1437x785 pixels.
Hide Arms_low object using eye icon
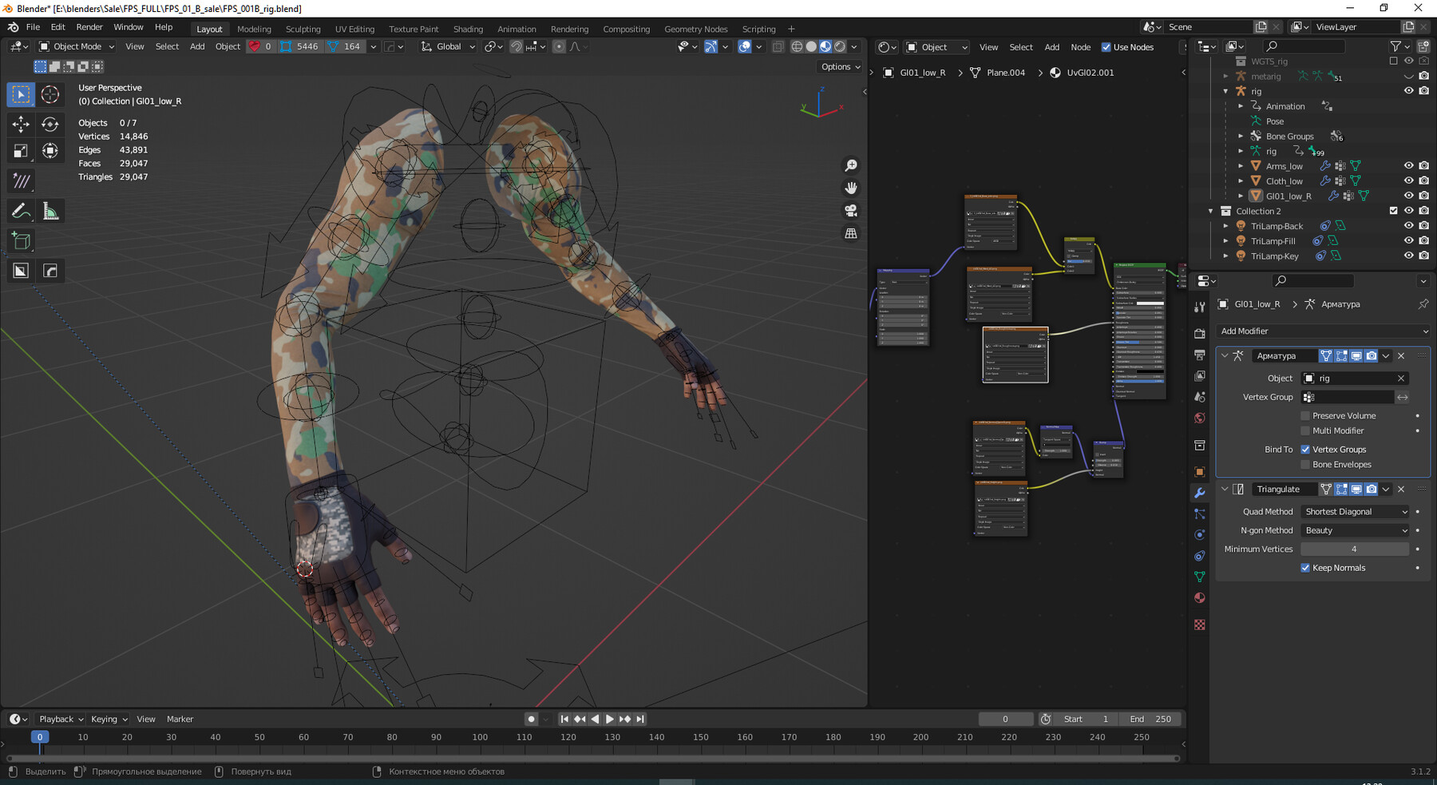click(x=1408, y=166)
